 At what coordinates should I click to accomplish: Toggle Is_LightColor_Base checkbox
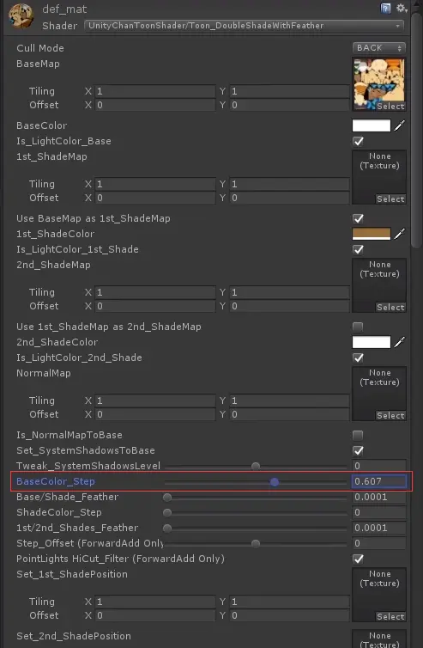coord(358,141)
